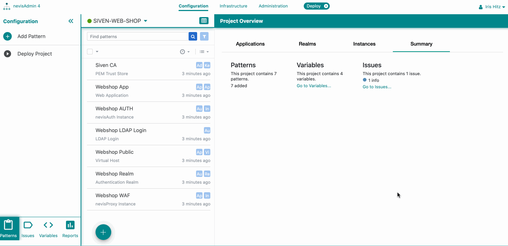The image size is (508, 246).
Task: Follow the Go to Variables link
Action: [x=314, y=86]
